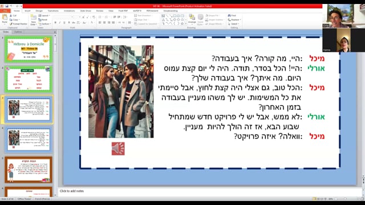Play the audio speaker icon on slide
Image resolution: width=365 pixels, height=205 pixels.
coord(118,149)
